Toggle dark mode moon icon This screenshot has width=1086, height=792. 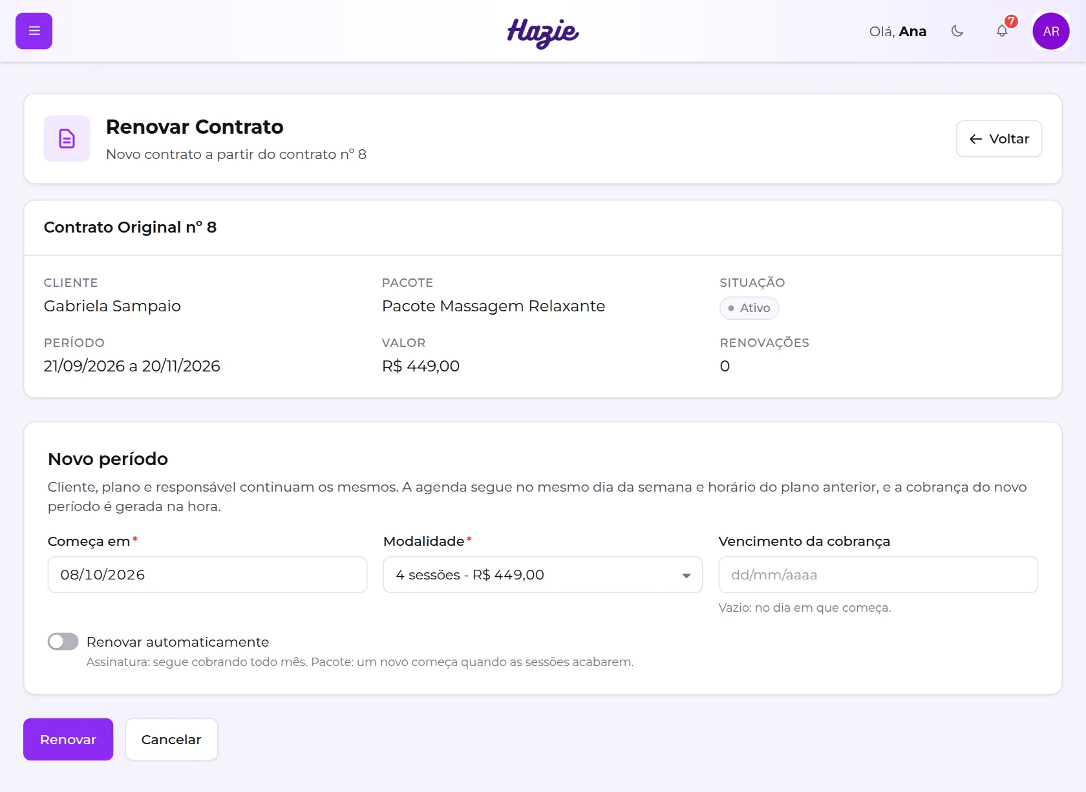tap(957, 31)
